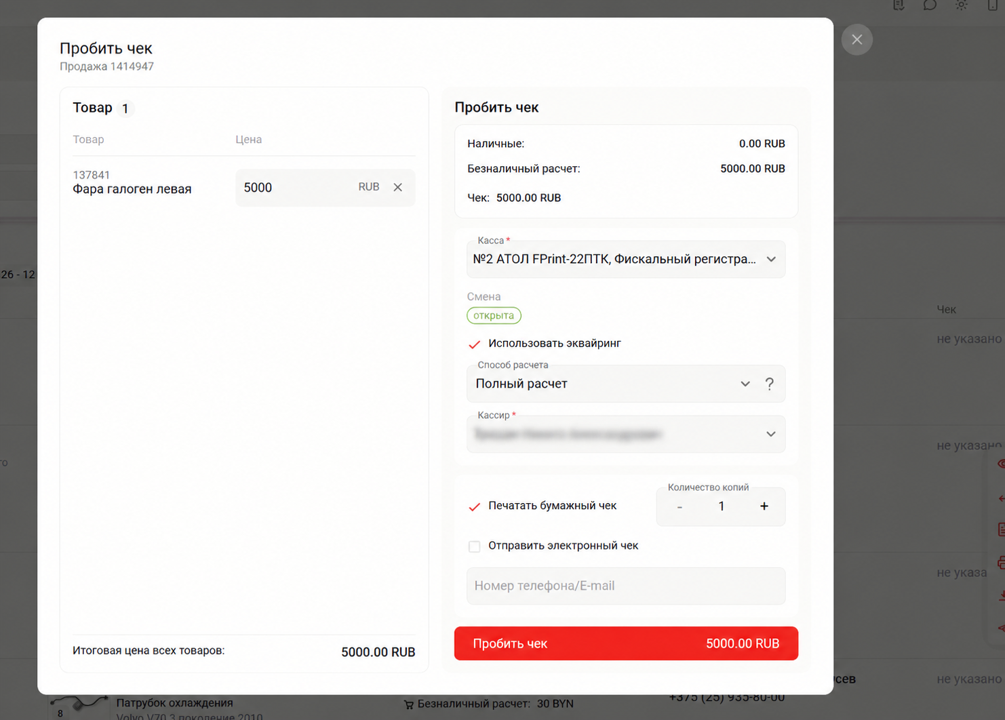The width and height of the screenshot is (1005, 720).
Task: Uncheck Использовать эквайринг checkbox
Action: (x=475, y=344)
